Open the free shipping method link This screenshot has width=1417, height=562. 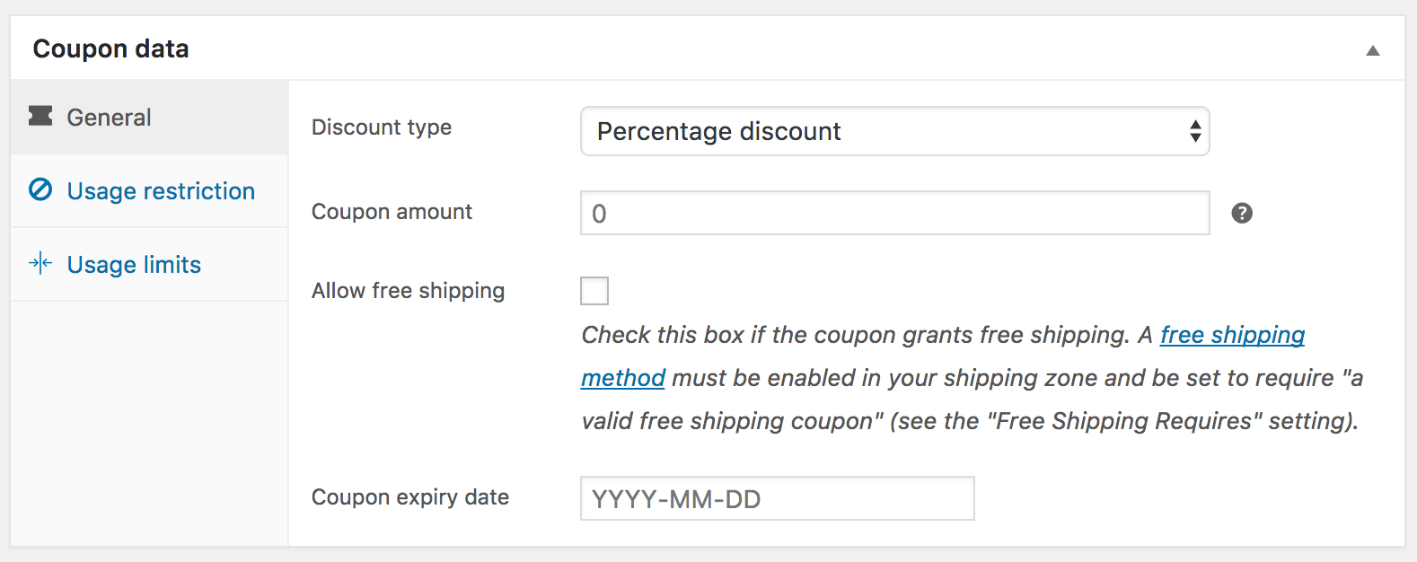click(x=1232, y=334)
